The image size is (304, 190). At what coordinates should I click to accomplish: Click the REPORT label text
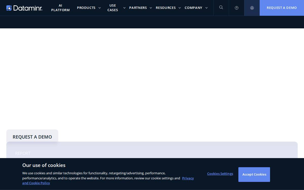coord(23,153)
